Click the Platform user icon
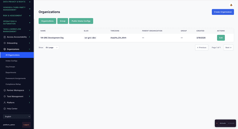The height and width of the screenshot is (129, 238). pos(5,102)
